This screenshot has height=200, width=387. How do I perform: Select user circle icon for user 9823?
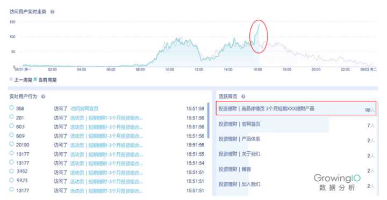tap(11, 180)
